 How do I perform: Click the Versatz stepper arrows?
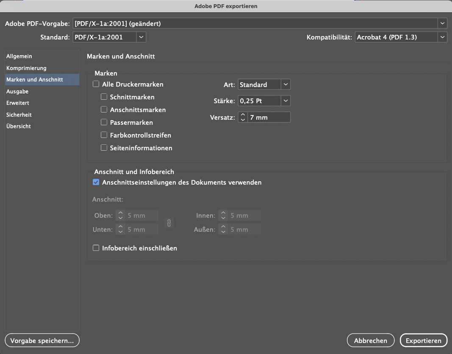[x=243, y=117]
